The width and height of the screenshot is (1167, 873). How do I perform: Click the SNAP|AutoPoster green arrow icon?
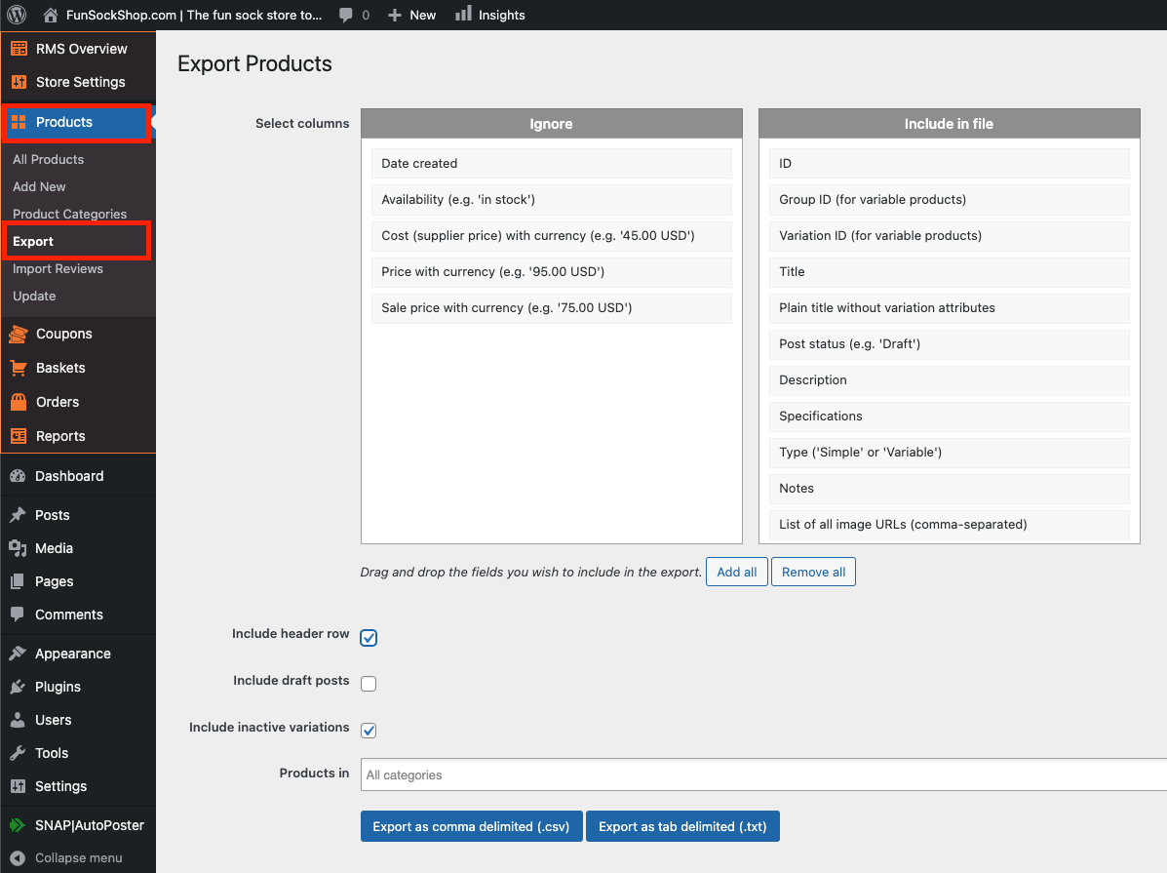pos(18,825)
